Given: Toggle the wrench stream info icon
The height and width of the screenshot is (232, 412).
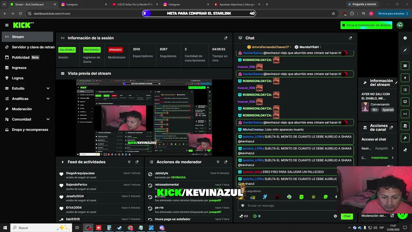Looking at the screenshot, I should [405, 138].
